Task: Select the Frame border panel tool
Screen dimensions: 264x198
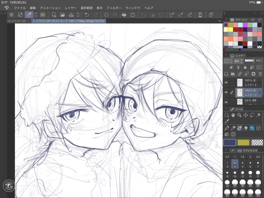Action: click(x=258, y=128)
